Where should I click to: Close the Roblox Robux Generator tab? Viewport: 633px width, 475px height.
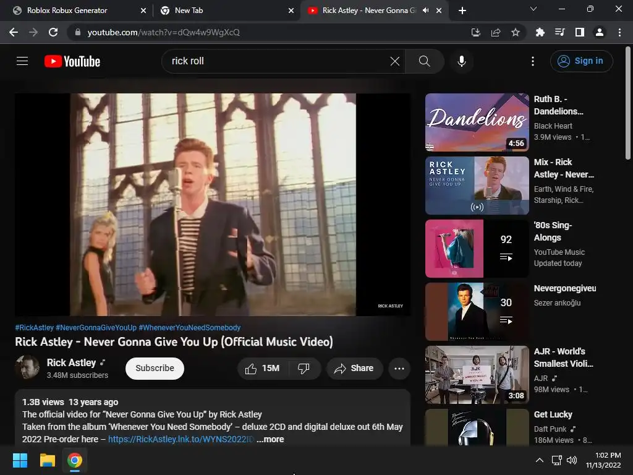pyautogui.click(x=143, y=11)
